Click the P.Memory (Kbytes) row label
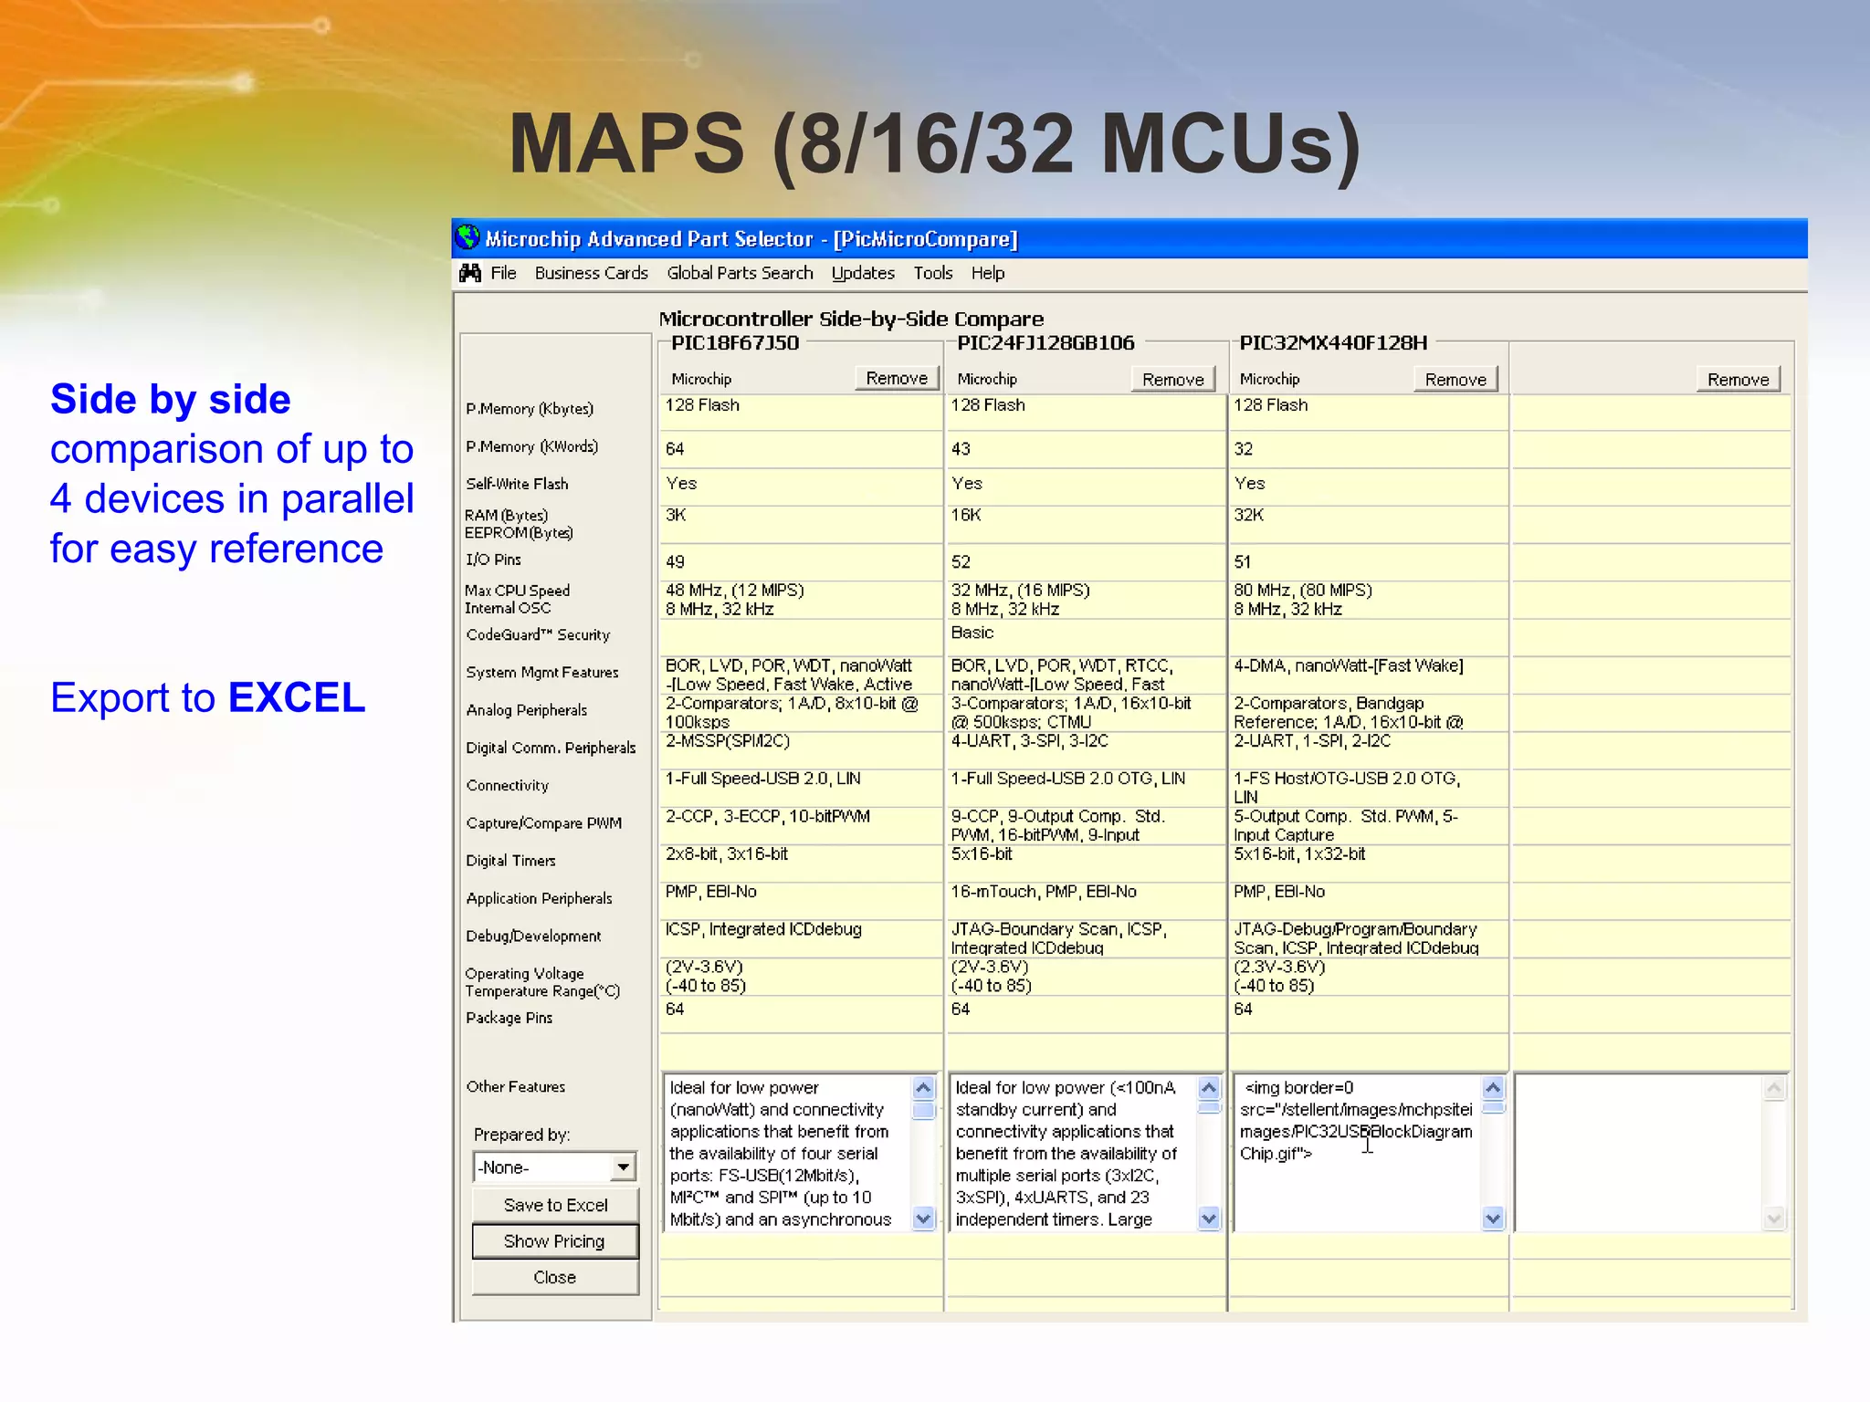The image size is (1870, 1402). pos(530,409)
